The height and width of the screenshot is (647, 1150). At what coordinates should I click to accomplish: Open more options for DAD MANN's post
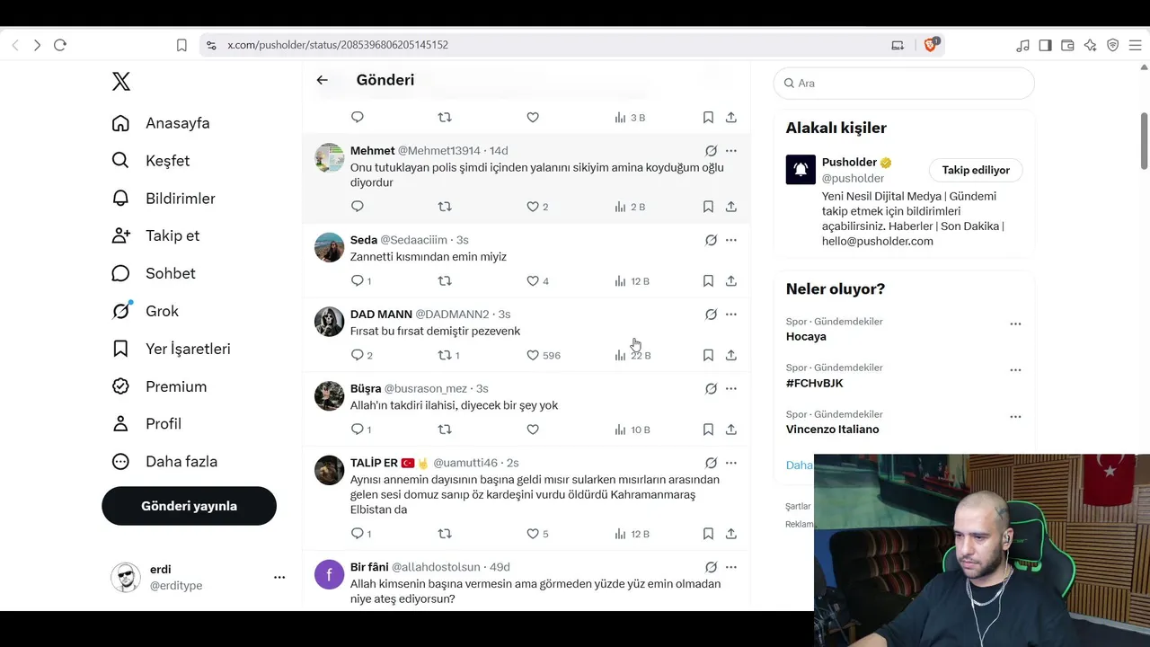point(731,315)
